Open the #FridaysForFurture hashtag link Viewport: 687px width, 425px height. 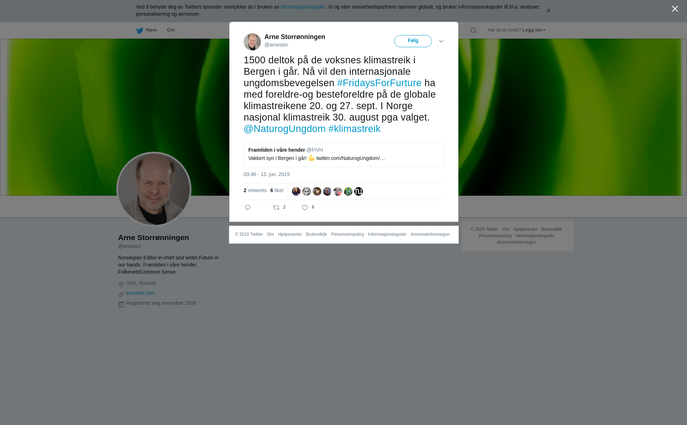379,83
